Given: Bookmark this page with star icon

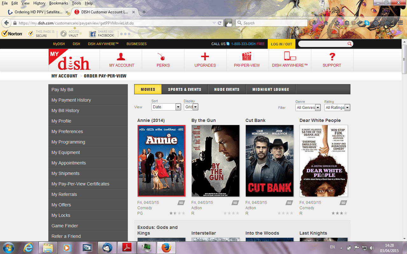Looking at the screenshot, I should pos(337,23).
